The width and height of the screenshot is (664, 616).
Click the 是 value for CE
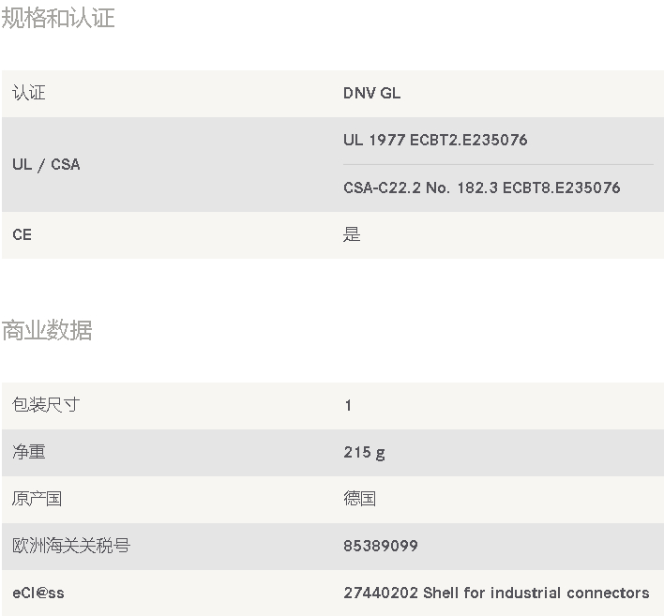[x=352, y=234]
